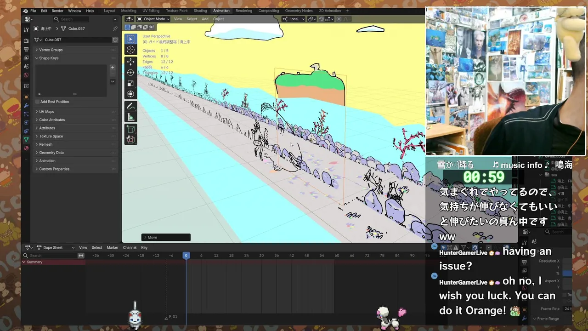Toggle pin on properties context
This screenshot has width=588, height=331.
click(x=115, y=29)
